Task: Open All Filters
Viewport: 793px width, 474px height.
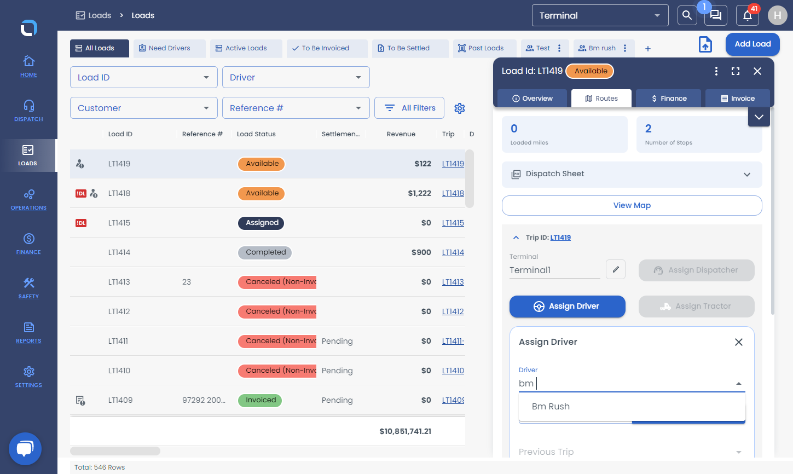Action: pos(409,108)
